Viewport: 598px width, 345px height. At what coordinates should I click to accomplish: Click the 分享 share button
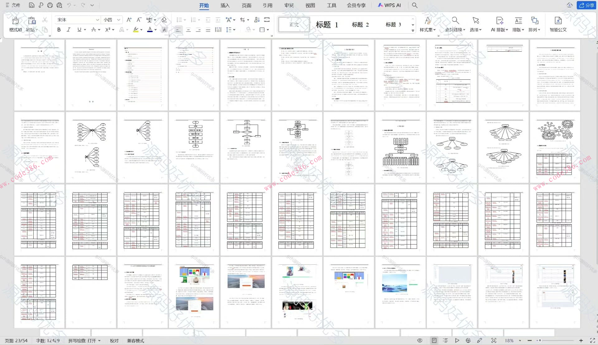586,5
